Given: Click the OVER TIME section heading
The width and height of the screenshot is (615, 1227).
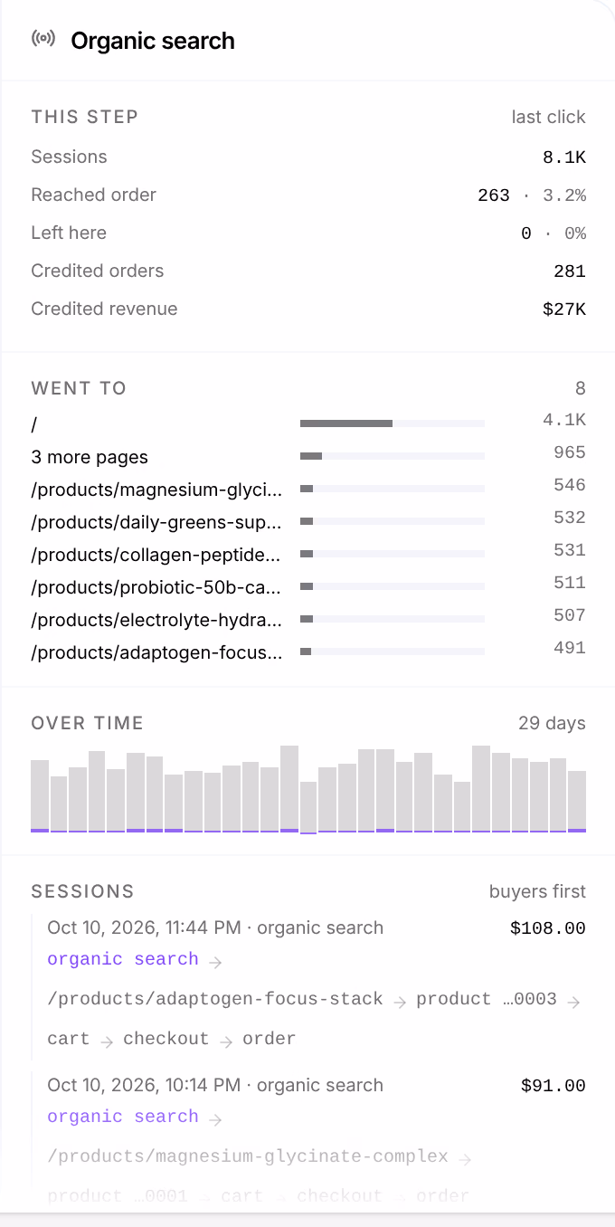Looking at the screenshot, I should [x=88, y=723].
